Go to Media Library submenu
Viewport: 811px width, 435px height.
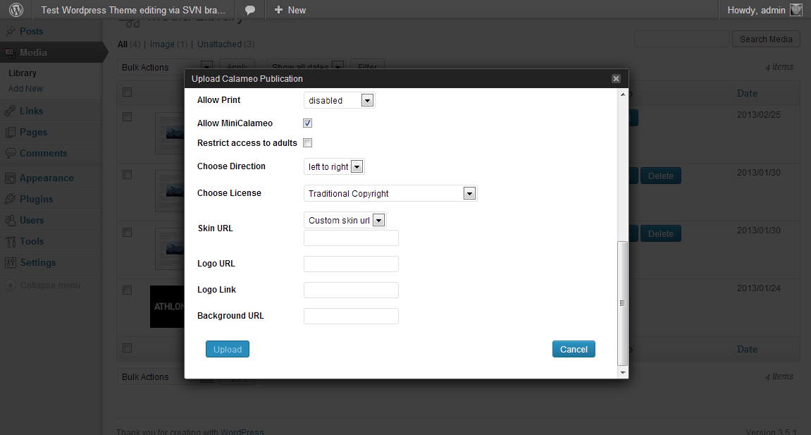click(x=23, y=73)
